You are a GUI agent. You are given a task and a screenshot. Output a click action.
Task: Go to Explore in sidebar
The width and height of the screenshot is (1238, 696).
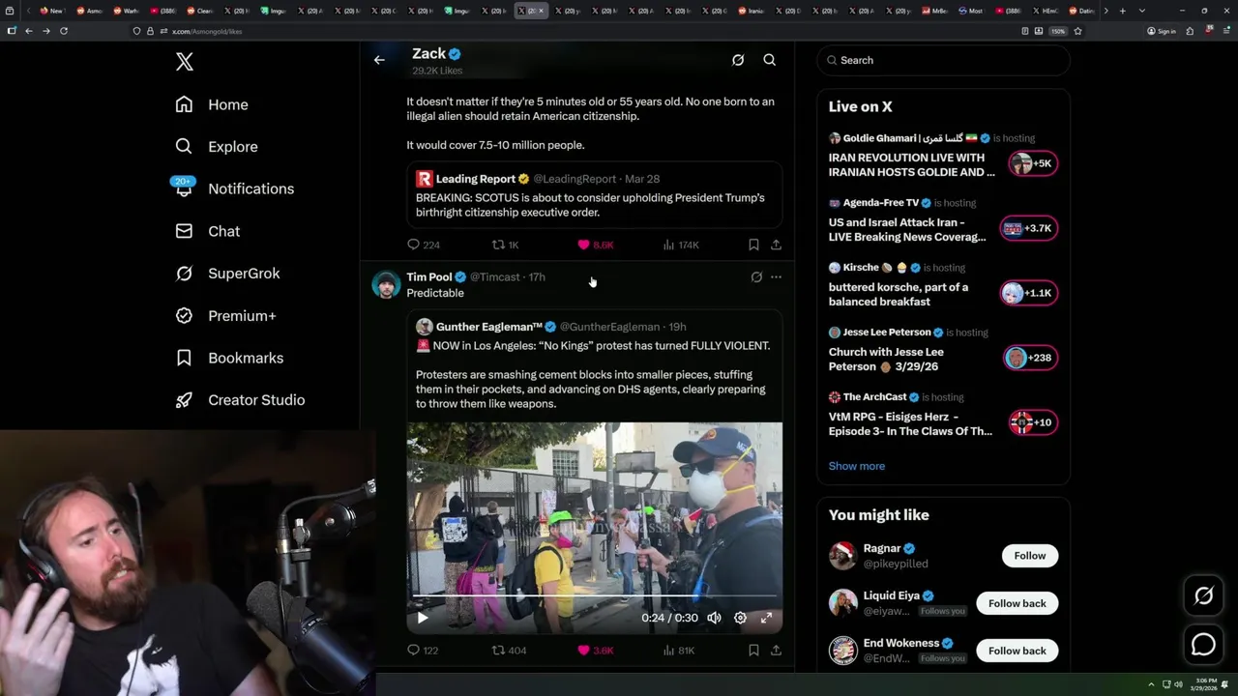coord(217,147)
